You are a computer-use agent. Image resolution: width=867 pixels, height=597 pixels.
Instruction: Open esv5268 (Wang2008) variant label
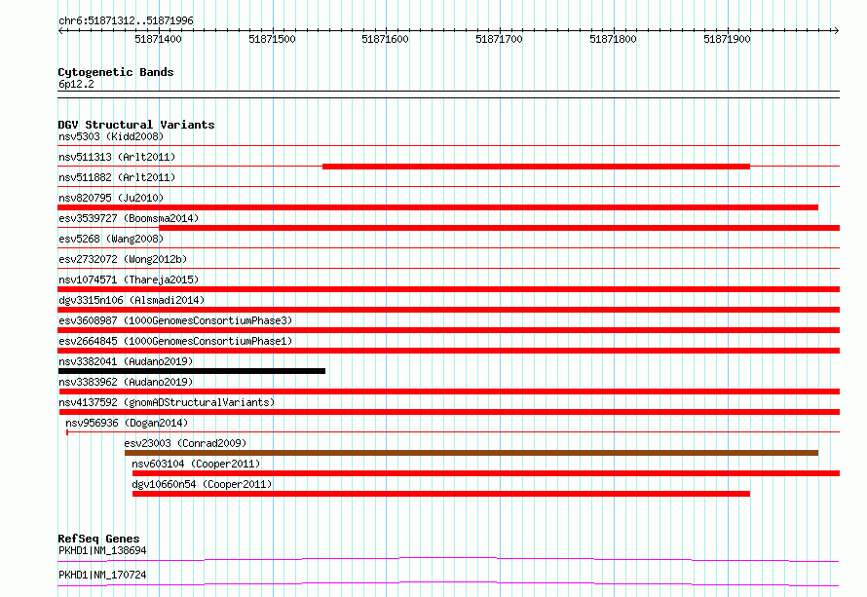(x=111, y=239)
